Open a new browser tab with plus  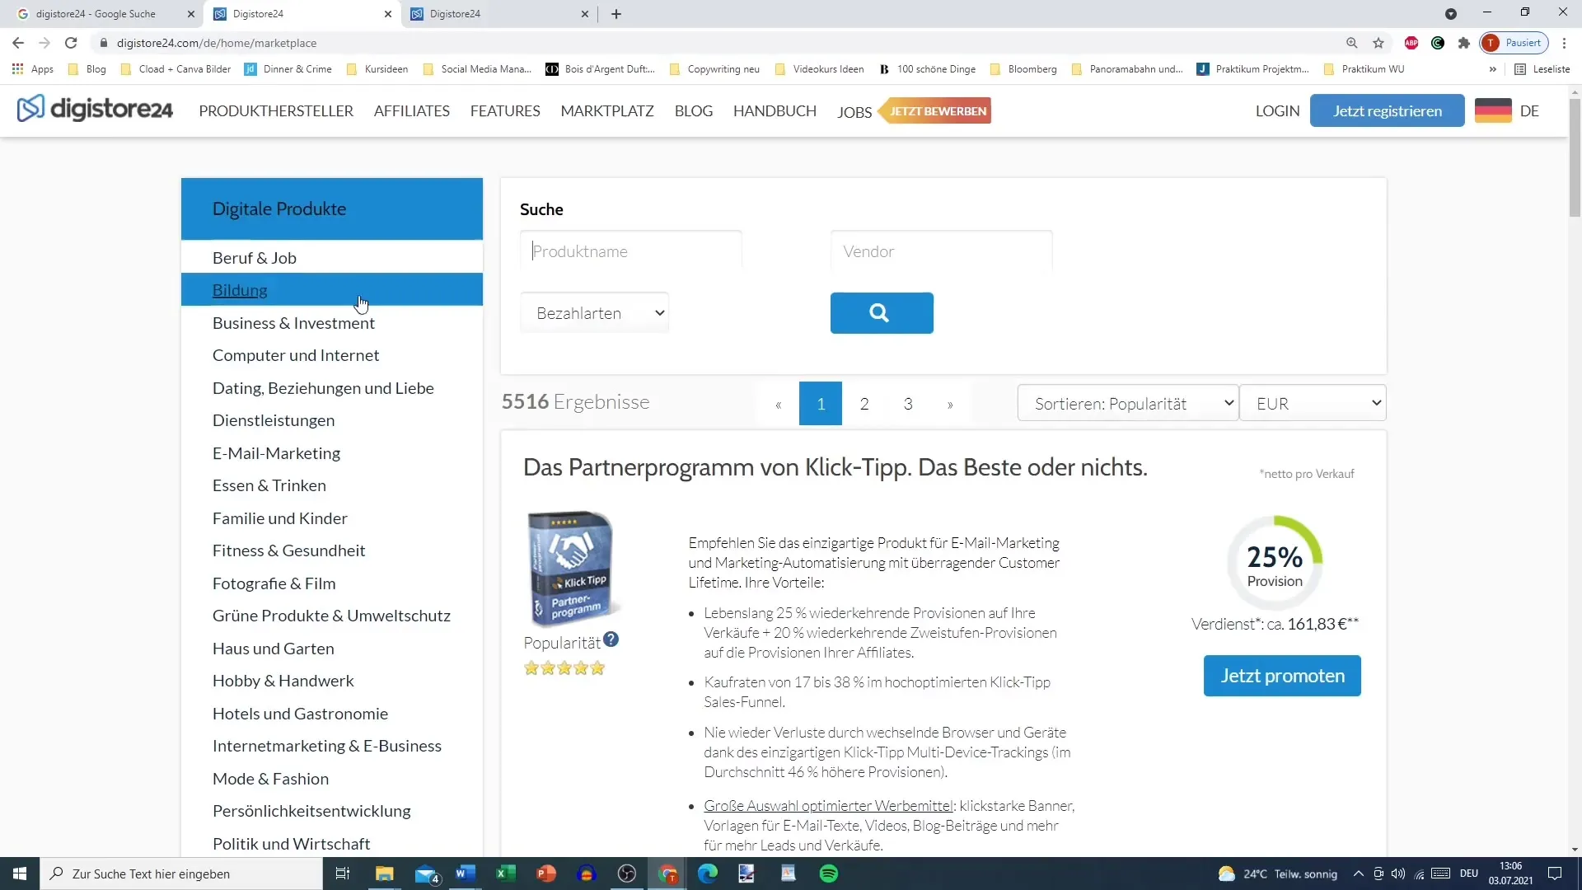pos(616,14)
